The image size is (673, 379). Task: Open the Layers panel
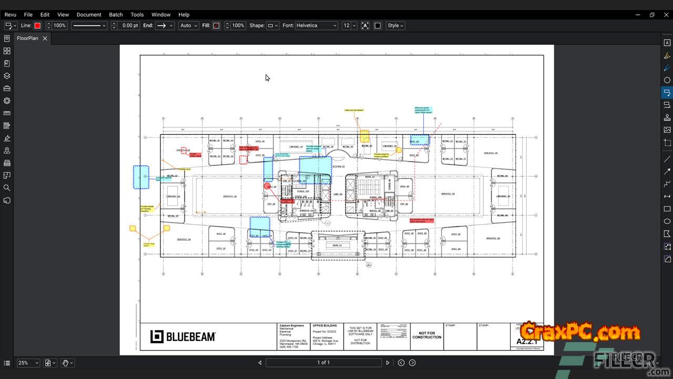(7, 76)
